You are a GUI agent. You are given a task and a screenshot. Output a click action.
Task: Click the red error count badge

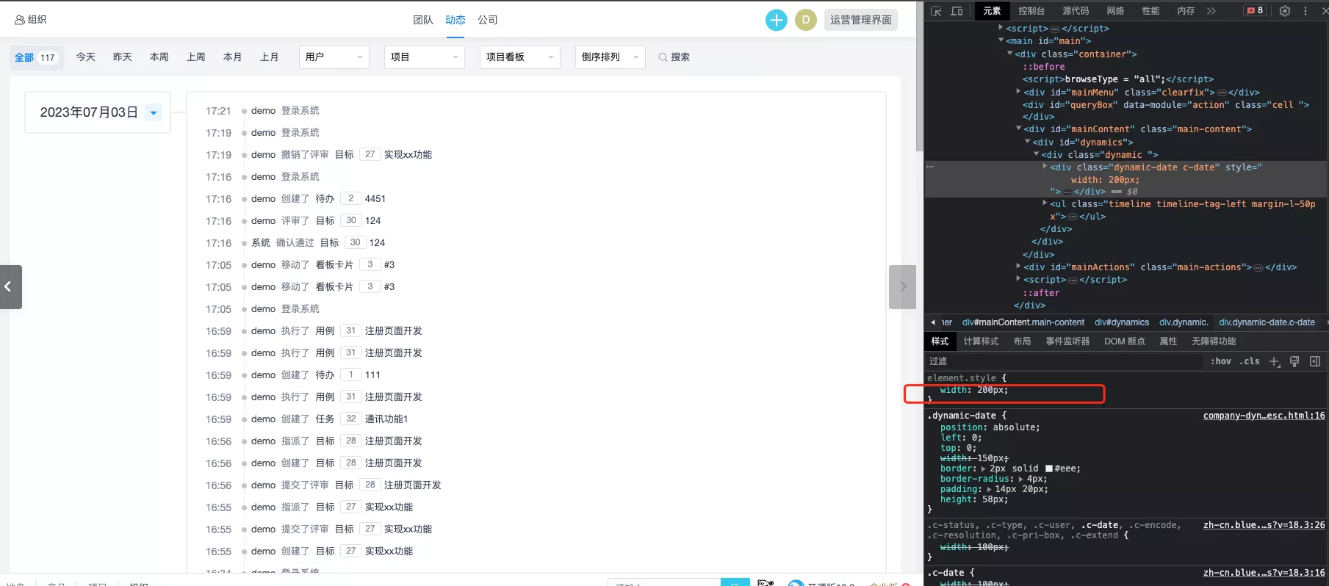tap(1255, 10)
